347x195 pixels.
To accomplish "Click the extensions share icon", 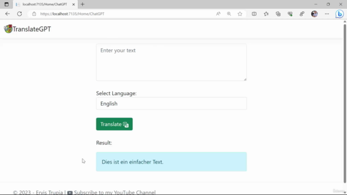I will (x=302, y=14).
